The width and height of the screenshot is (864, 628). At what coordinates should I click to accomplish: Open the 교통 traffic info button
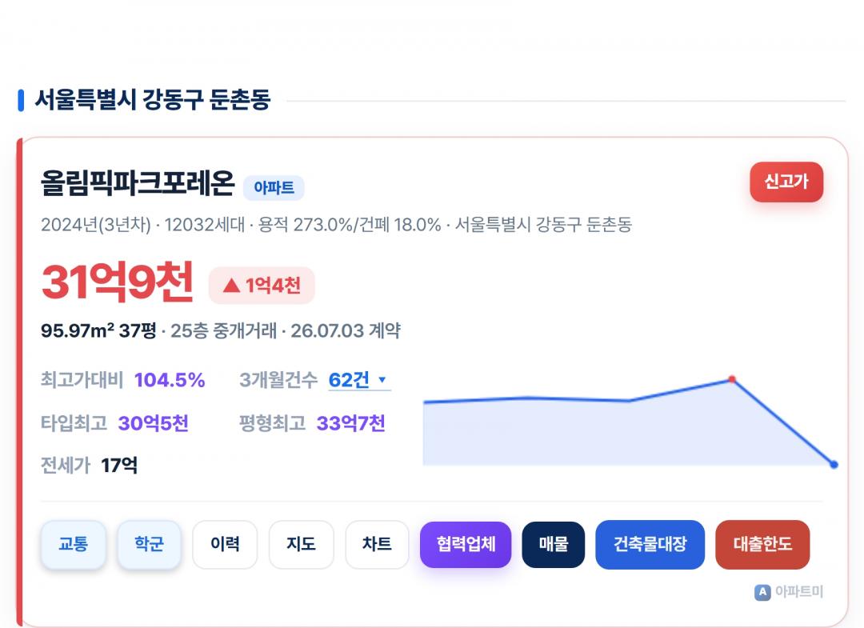point(74,544)
